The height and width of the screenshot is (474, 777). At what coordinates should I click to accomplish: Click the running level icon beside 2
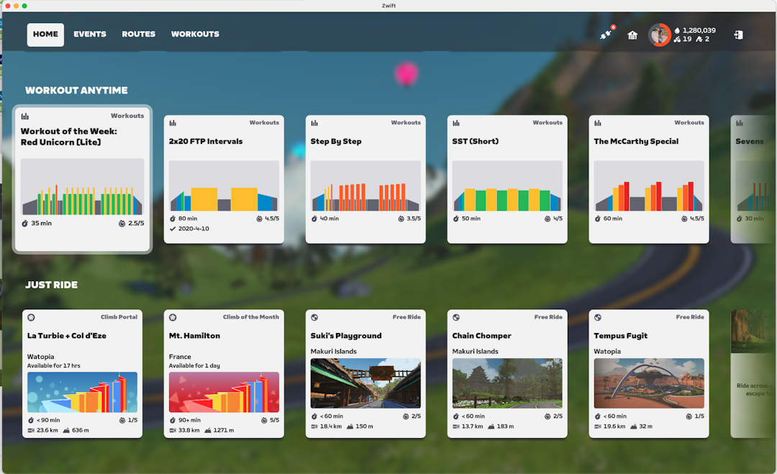[699, 39]
